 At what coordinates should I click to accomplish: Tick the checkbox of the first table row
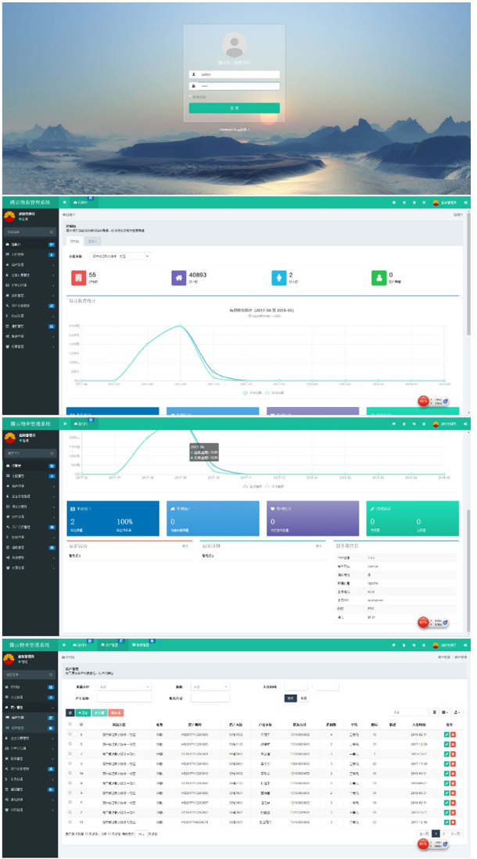click(70, 736)
